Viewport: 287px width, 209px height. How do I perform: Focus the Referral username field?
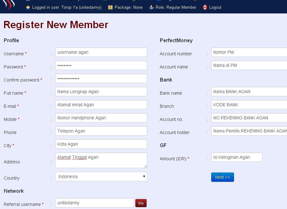(95, 203)
